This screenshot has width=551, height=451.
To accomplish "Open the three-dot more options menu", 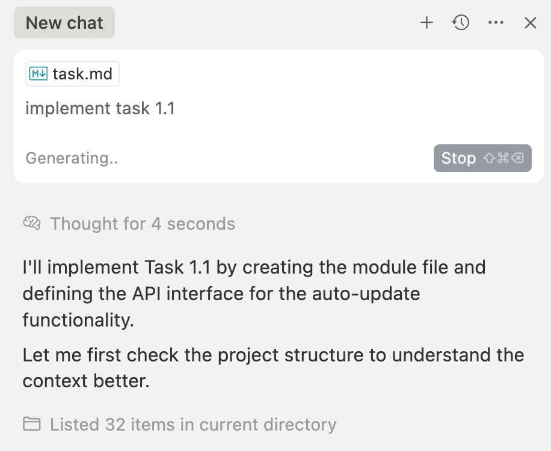I will point(496,23).
